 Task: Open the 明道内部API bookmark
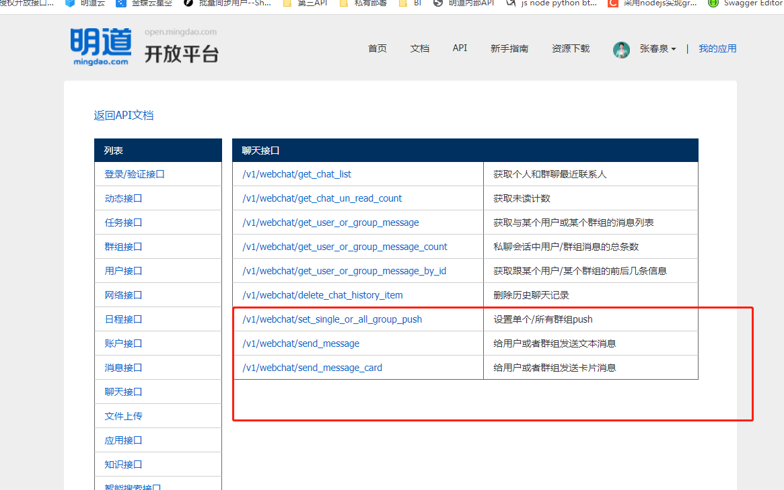click(x=464, y=3)
